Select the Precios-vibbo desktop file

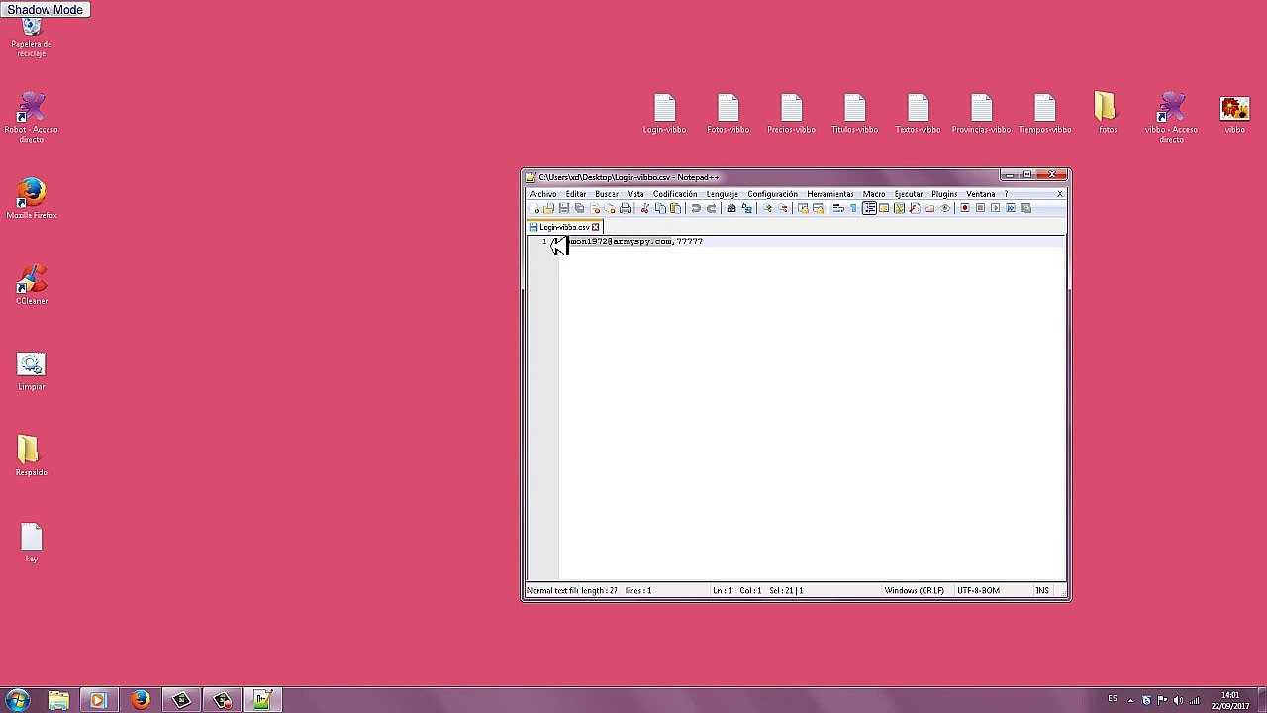(791, 113)
